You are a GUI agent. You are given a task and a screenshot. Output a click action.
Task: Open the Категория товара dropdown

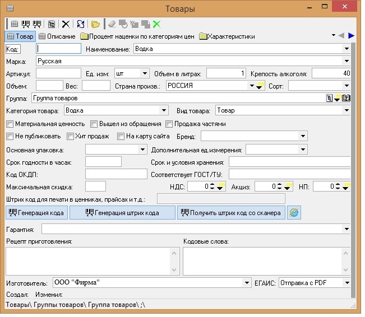coord(164,110)
